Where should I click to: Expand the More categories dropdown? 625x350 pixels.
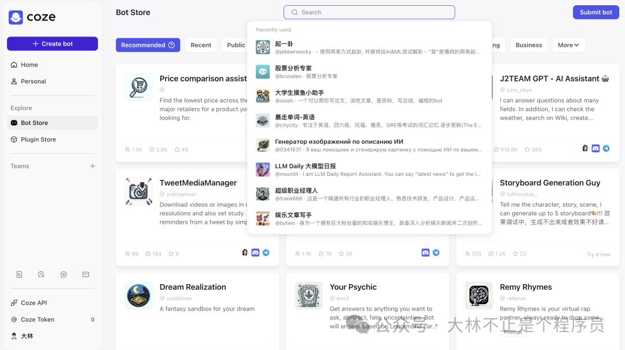pos(568,45)
